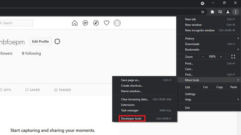This screenshot has width=241, height=135.
Task: Open Chrome extensions puzzle icon
Action: click(x=212, y=12)
